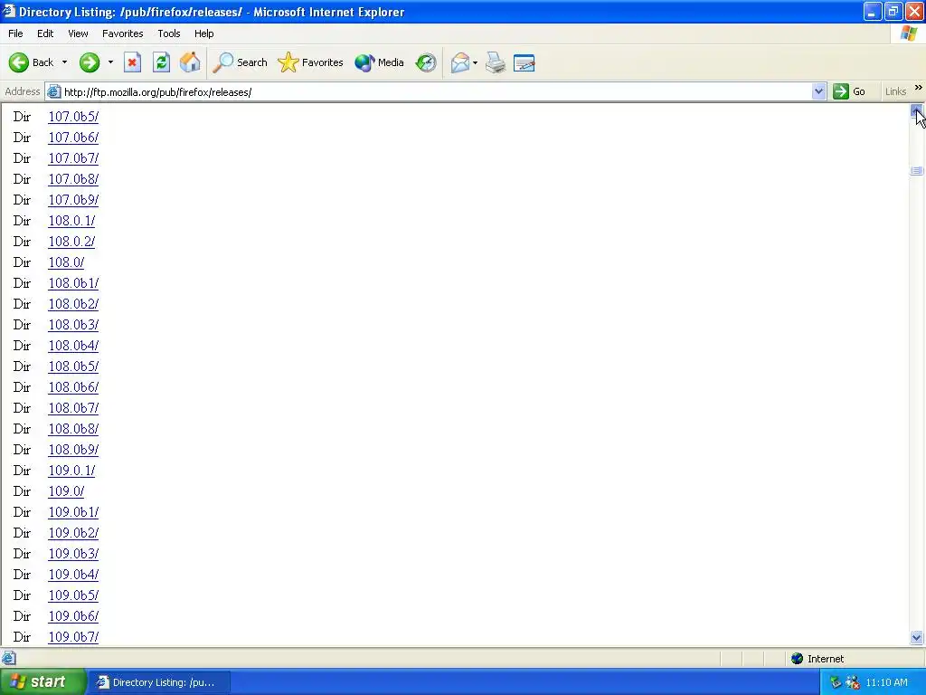926x695 pixels.
Task: Click the vertical scrollbar thumb
Action: tap(916, 171)
